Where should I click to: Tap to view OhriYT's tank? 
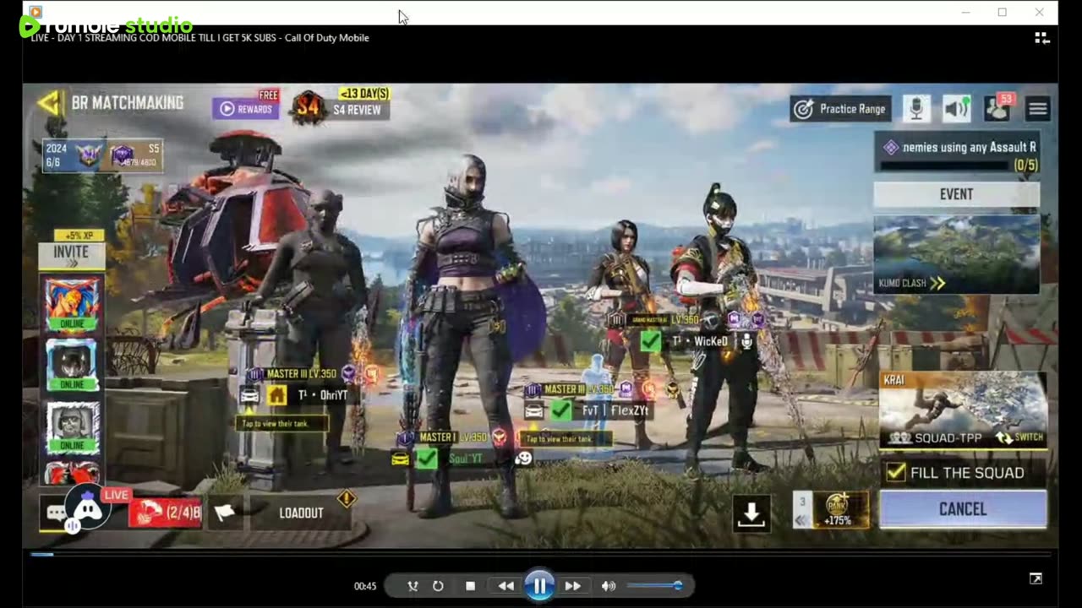[x=281, y=423]
